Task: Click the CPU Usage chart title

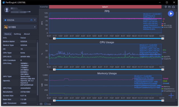Action: (107, 42)
